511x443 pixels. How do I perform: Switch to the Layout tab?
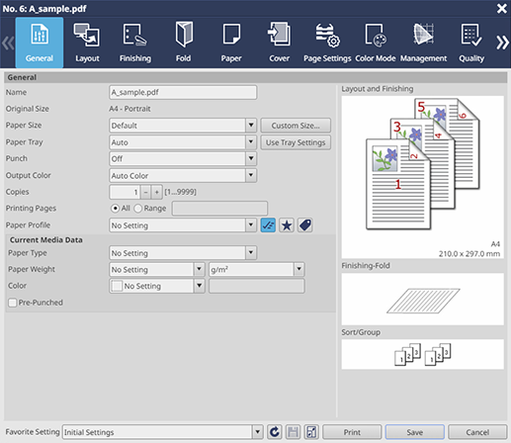click(x=87, y=43)
